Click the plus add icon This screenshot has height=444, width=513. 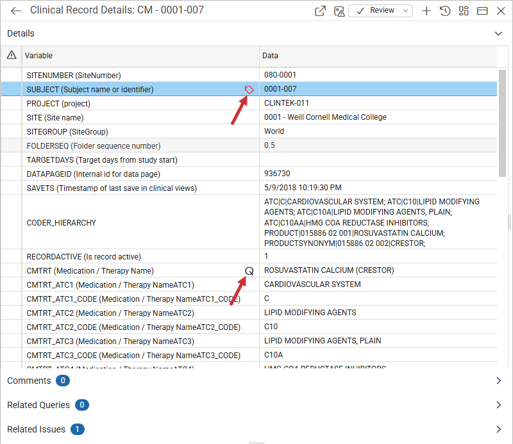click(426, 11)
